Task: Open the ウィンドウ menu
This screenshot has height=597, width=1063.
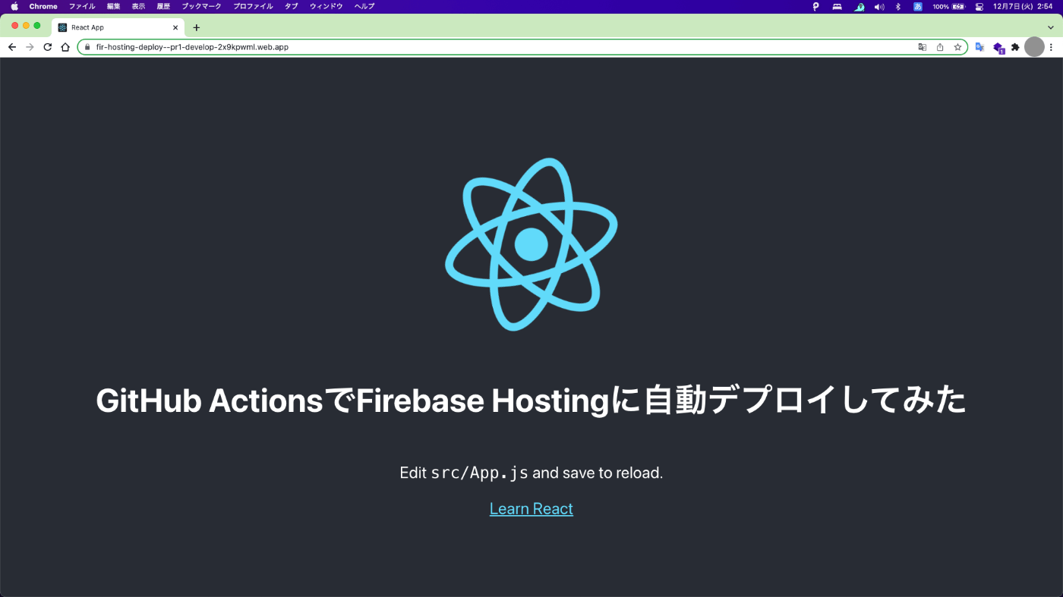Action: coord(326,6)
